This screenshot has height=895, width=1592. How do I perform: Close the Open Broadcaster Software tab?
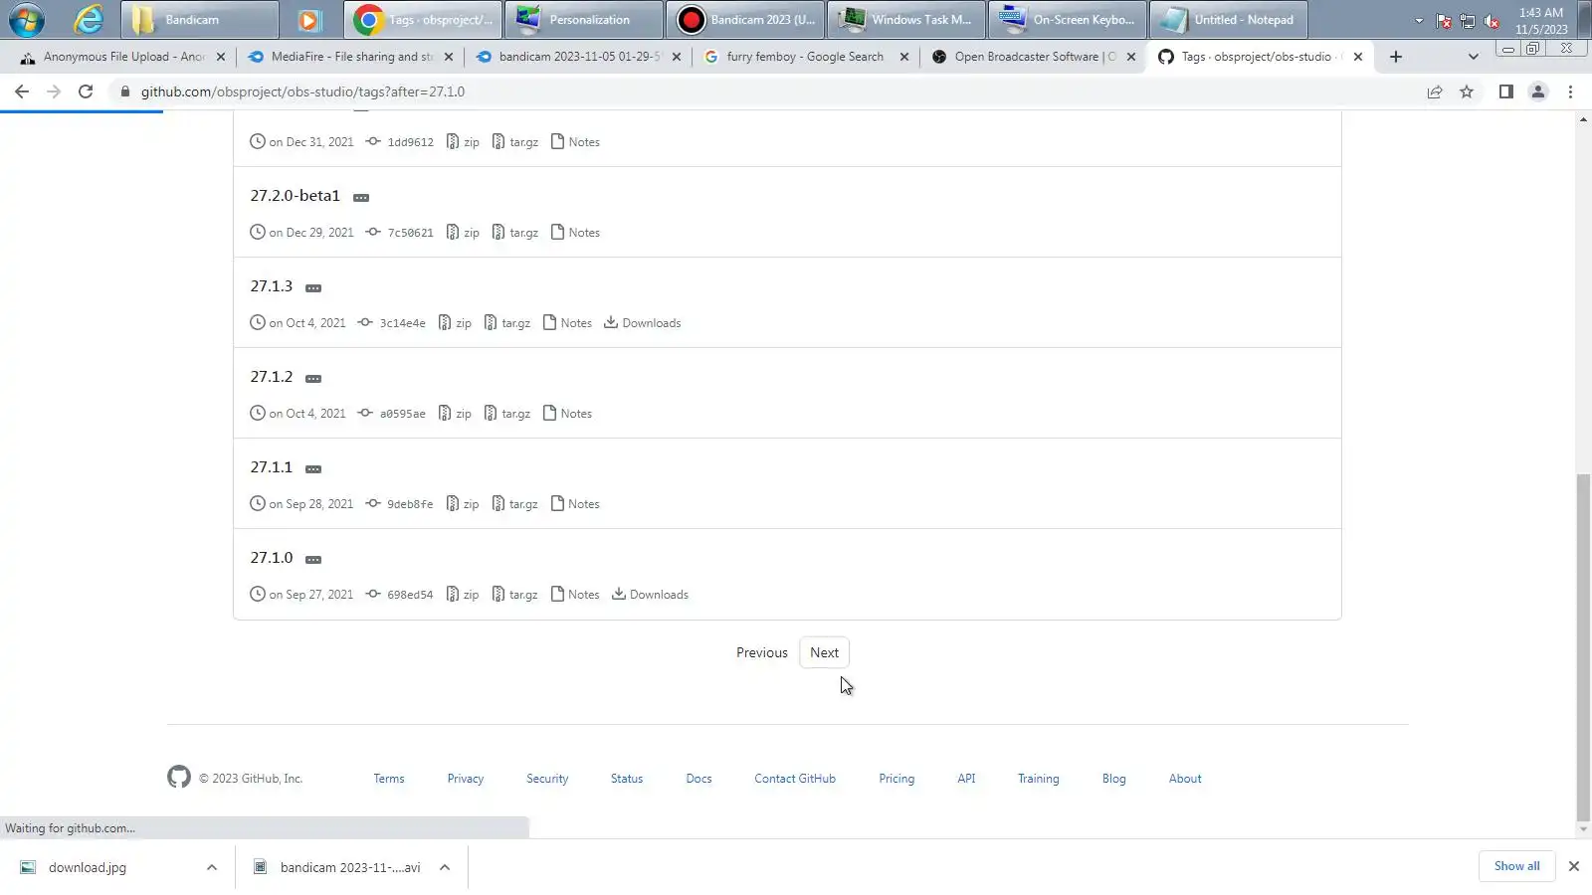1130,57
